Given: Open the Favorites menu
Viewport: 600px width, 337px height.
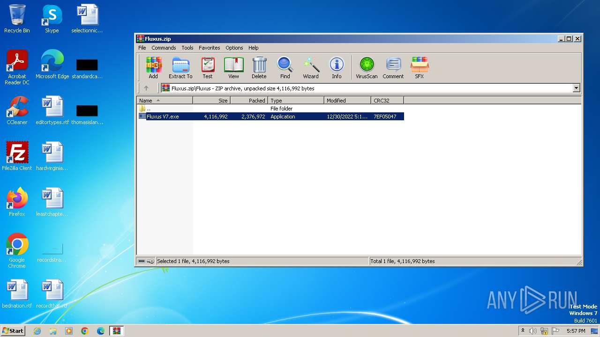Looking at the screenshot, I should coord(210,48).
